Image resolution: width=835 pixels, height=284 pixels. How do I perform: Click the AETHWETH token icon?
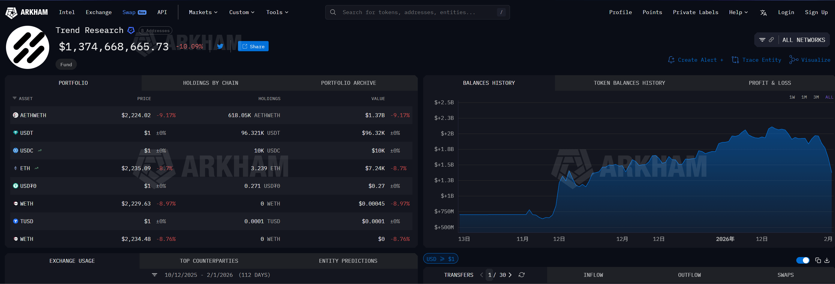pos(16,115)
